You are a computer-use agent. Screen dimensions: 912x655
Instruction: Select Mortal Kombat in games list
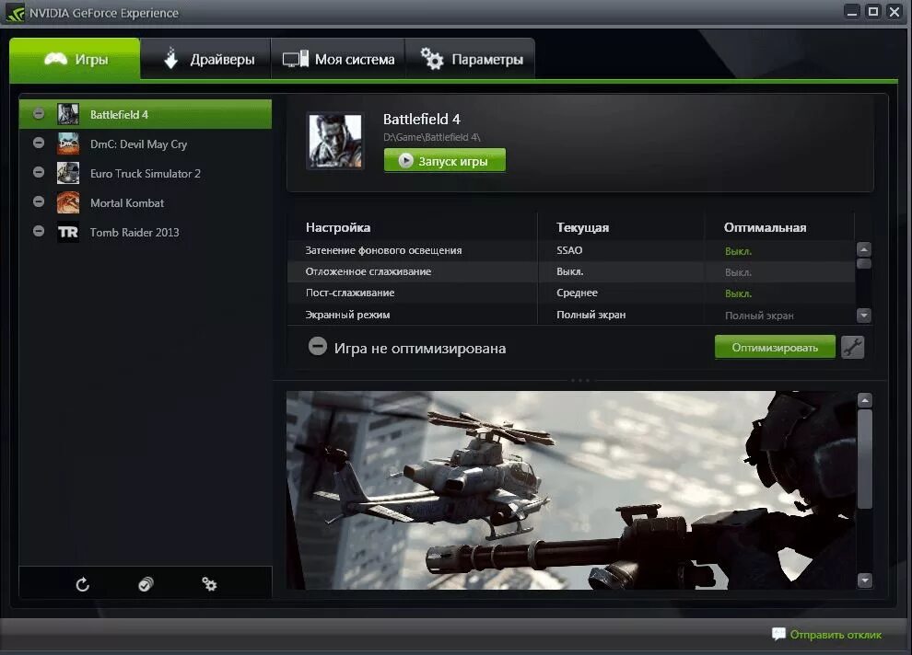146,202
